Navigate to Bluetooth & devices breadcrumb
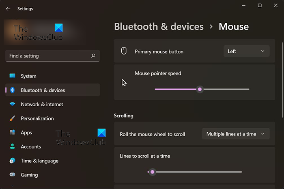This screenshot has width=284, height=189. (x=159, y=27)
